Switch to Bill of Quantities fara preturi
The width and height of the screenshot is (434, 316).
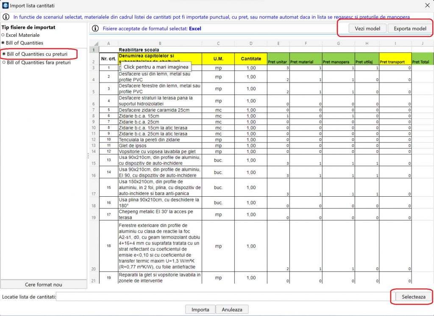36,63
